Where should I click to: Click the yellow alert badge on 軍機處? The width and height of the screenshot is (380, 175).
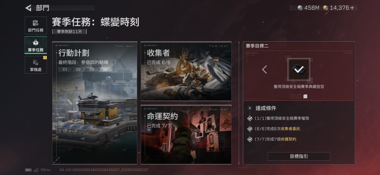pos(45,57)
